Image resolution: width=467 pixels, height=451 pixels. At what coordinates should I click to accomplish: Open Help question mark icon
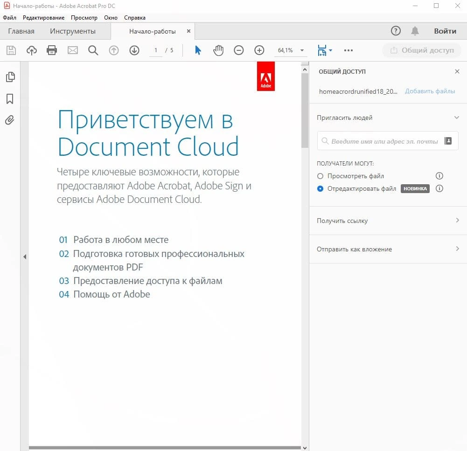[x=396, y=31]
